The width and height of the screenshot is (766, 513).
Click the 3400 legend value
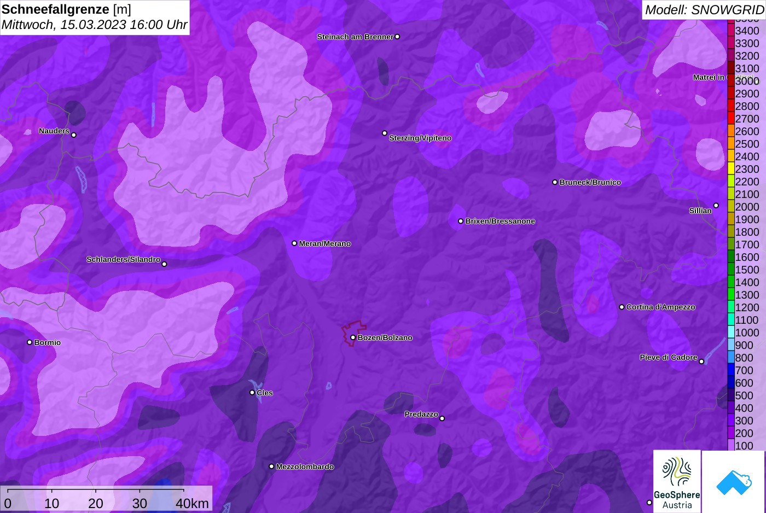tap(747, 31)
